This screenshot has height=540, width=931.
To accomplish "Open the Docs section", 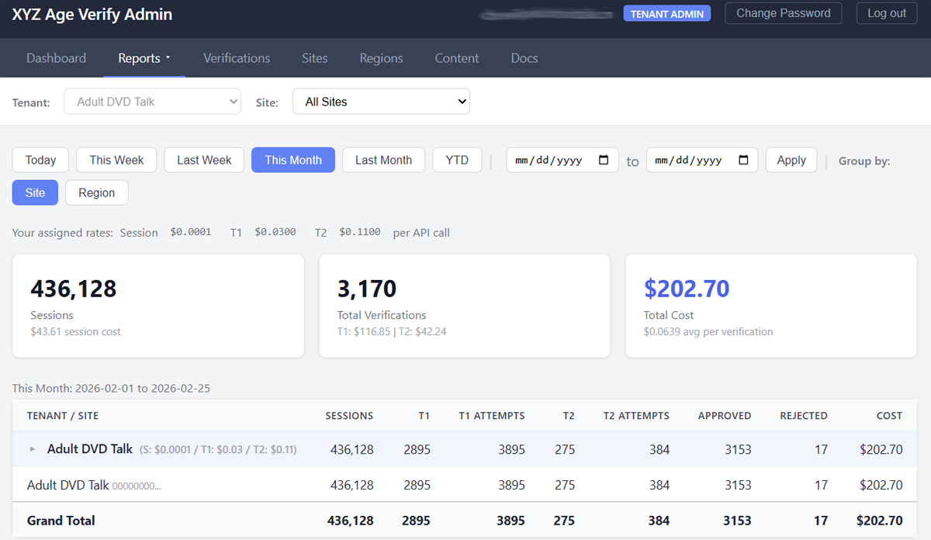I will pyautogui.click(x=524, y=58).
